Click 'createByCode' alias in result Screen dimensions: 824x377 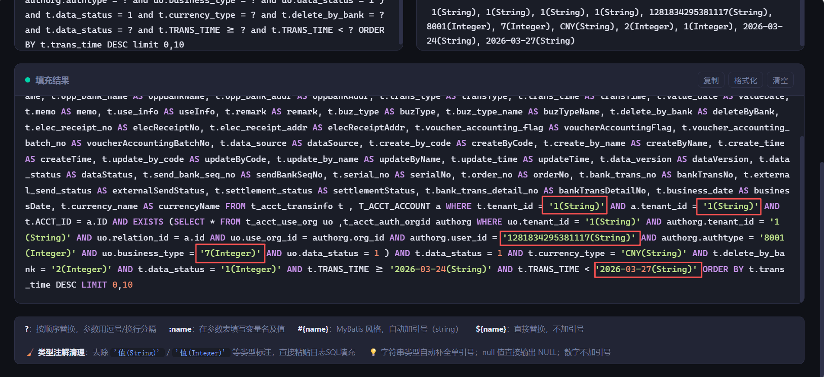(x=502, y=143)
